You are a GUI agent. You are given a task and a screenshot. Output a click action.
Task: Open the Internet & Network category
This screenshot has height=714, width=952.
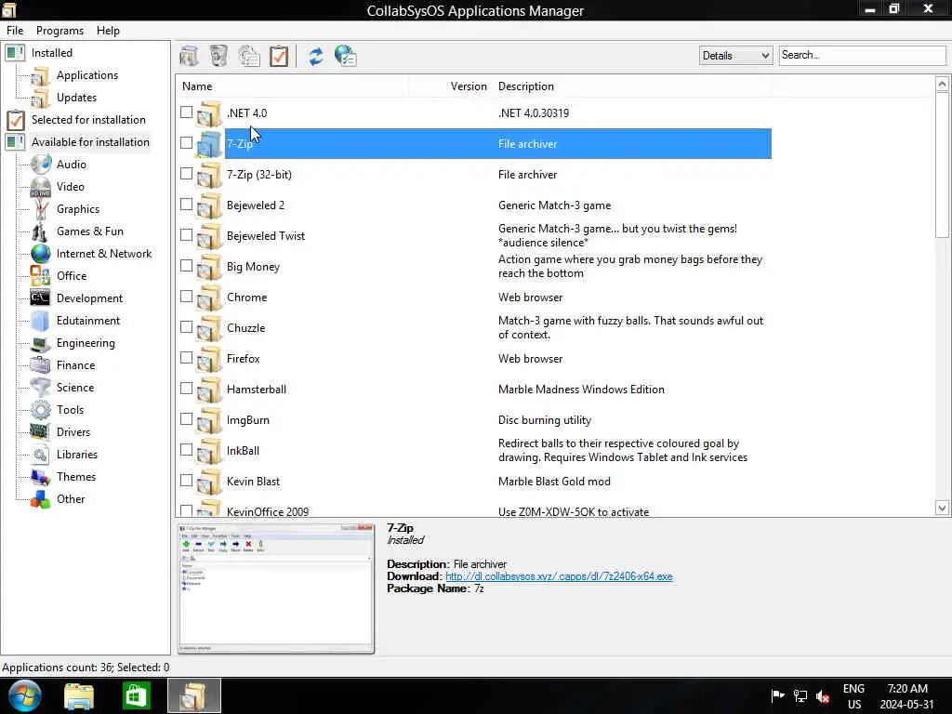[104, 253]
